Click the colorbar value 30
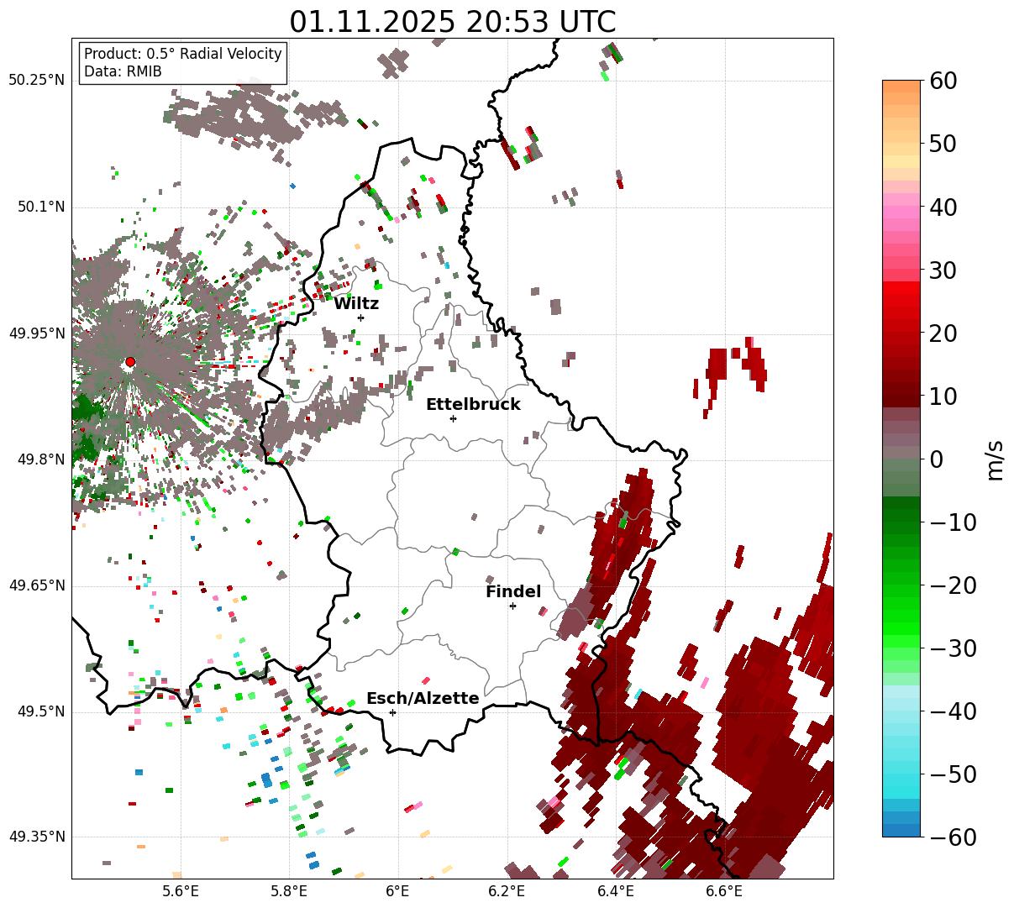 point(942,270)
